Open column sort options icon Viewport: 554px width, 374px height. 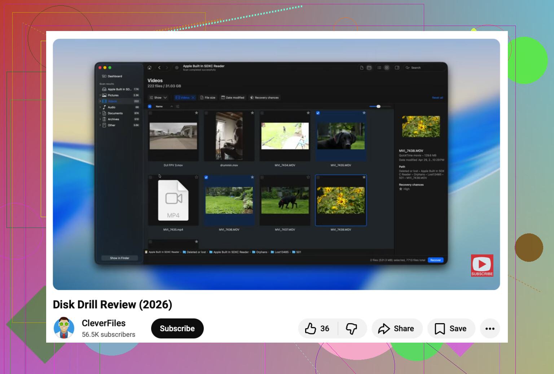click(177, 106)
